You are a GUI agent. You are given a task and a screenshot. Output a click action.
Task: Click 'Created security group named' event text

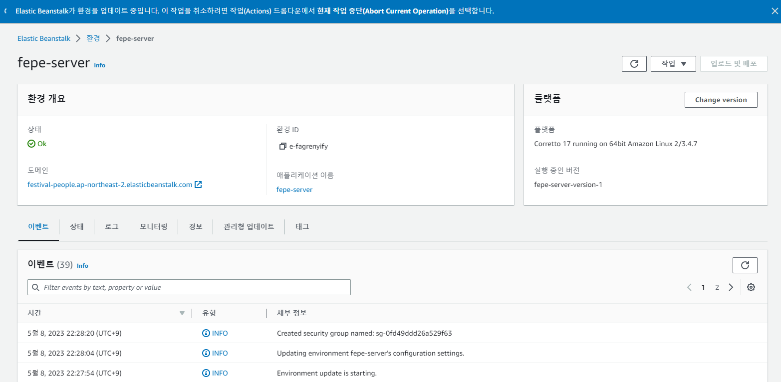tap(364, 333)
